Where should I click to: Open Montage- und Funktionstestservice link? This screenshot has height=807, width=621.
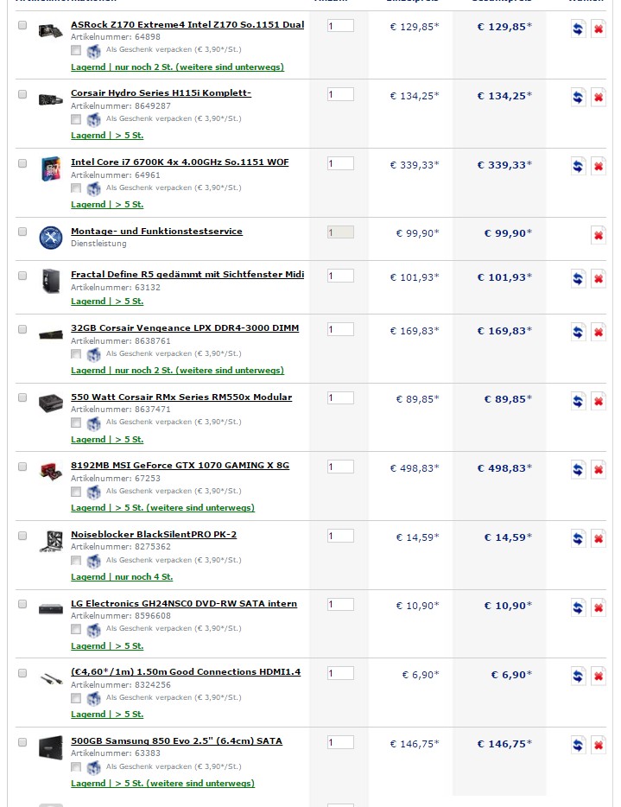pyautogui.click(x=156, y=232)
